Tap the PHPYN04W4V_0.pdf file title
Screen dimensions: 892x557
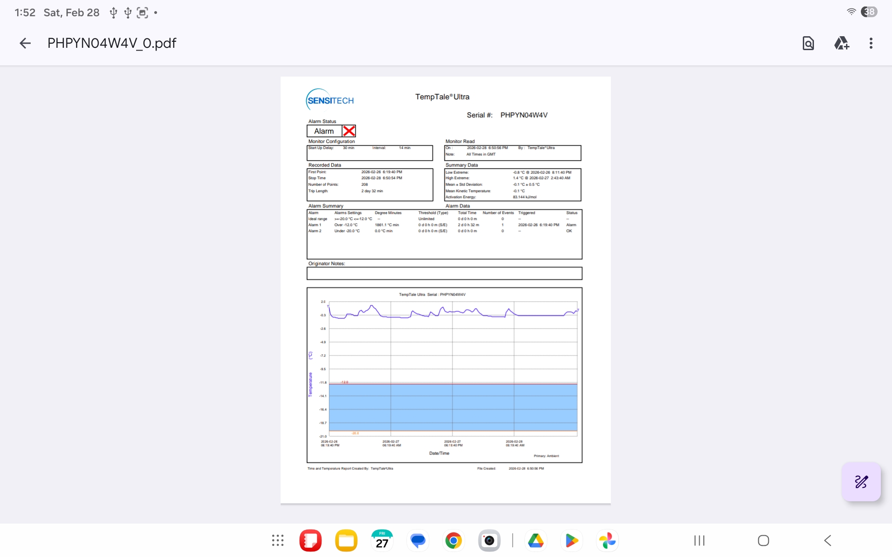click(x=111, y=43)
